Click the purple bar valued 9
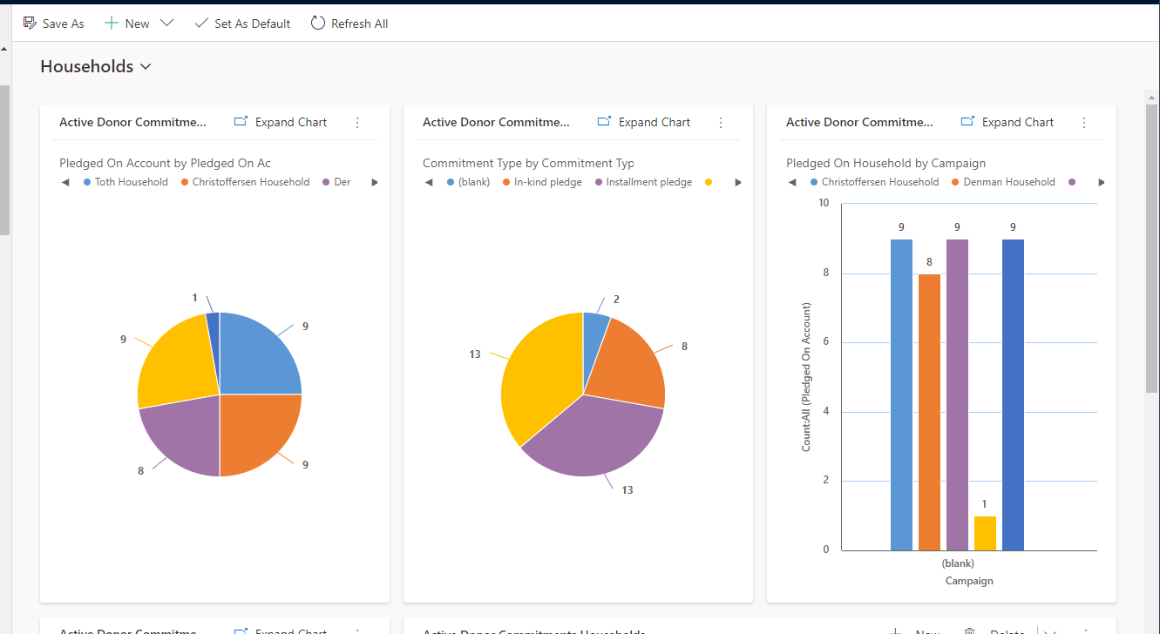 [957, 395]
